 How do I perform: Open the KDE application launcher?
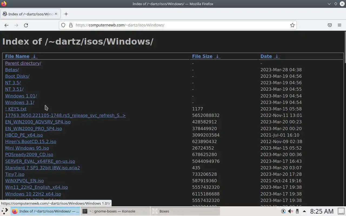click(x=5, y=211)
